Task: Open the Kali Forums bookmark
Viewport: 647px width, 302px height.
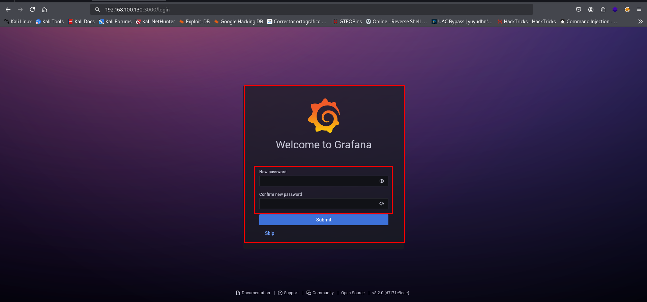Action: pos(115,22)
